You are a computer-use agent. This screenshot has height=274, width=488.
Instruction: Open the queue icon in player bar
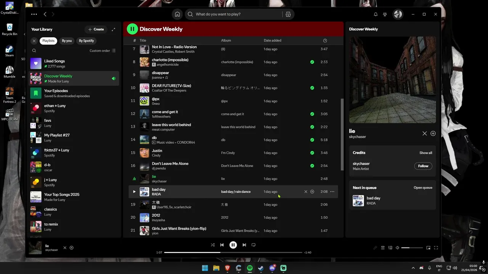tap(383, 248)
